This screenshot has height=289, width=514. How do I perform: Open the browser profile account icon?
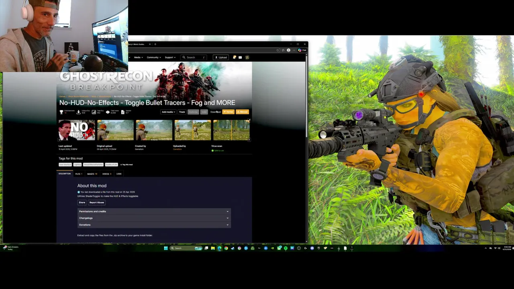pyautogui.click(x=288, y=50)
